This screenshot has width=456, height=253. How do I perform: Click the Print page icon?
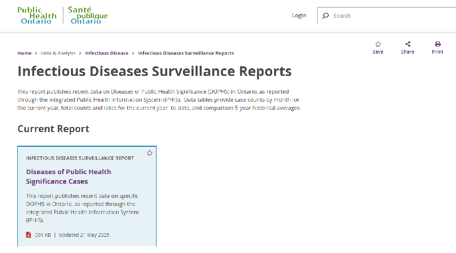pos(438,44)
